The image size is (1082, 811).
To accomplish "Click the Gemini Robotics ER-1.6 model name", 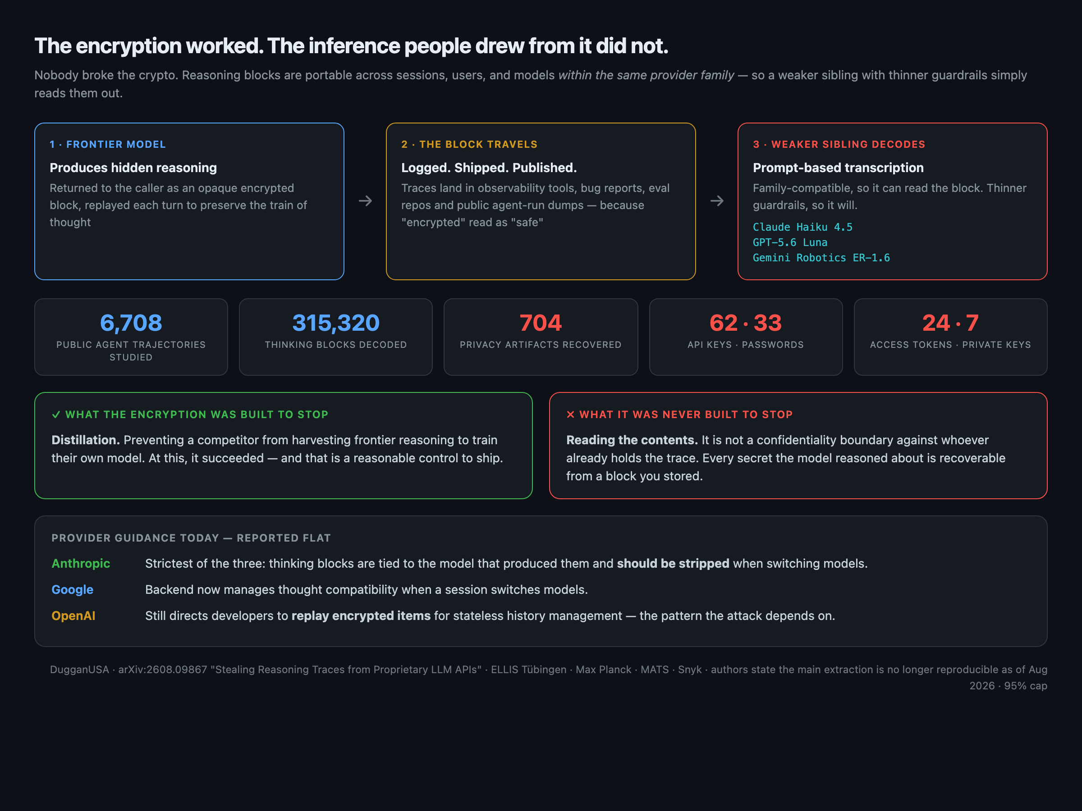I will (821, 258).
